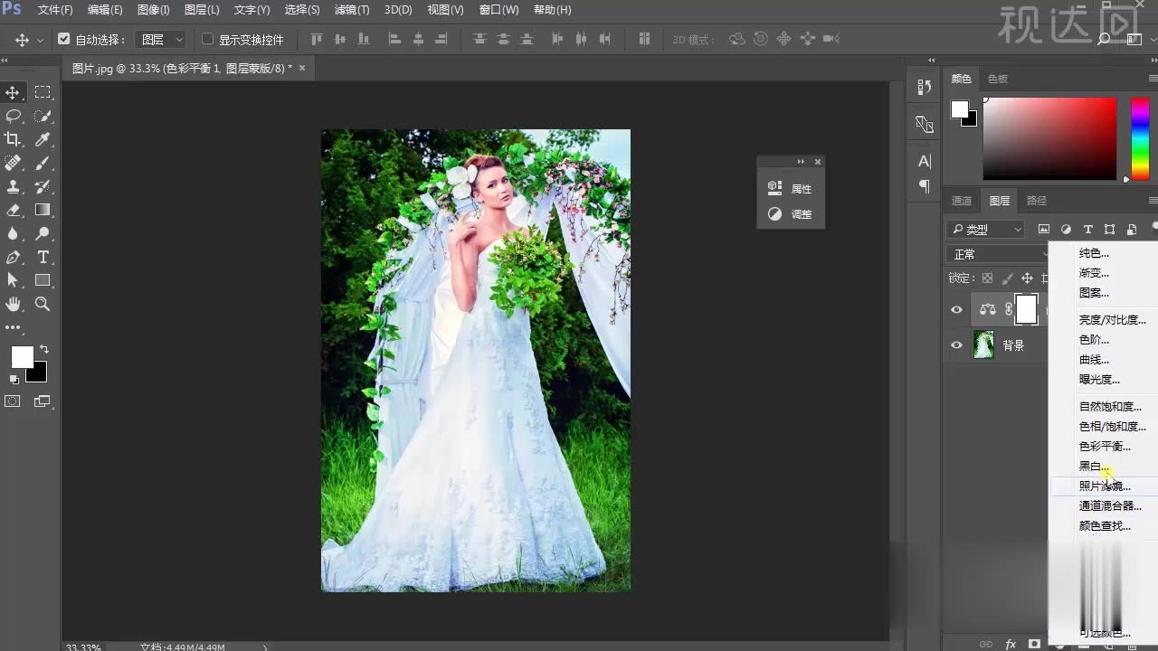
Task: Switch to the Channels tab
Action: [962, 201]
